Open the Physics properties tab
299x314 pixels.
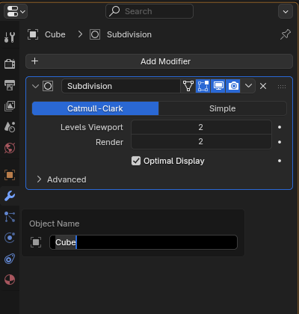tap(10, 238)
